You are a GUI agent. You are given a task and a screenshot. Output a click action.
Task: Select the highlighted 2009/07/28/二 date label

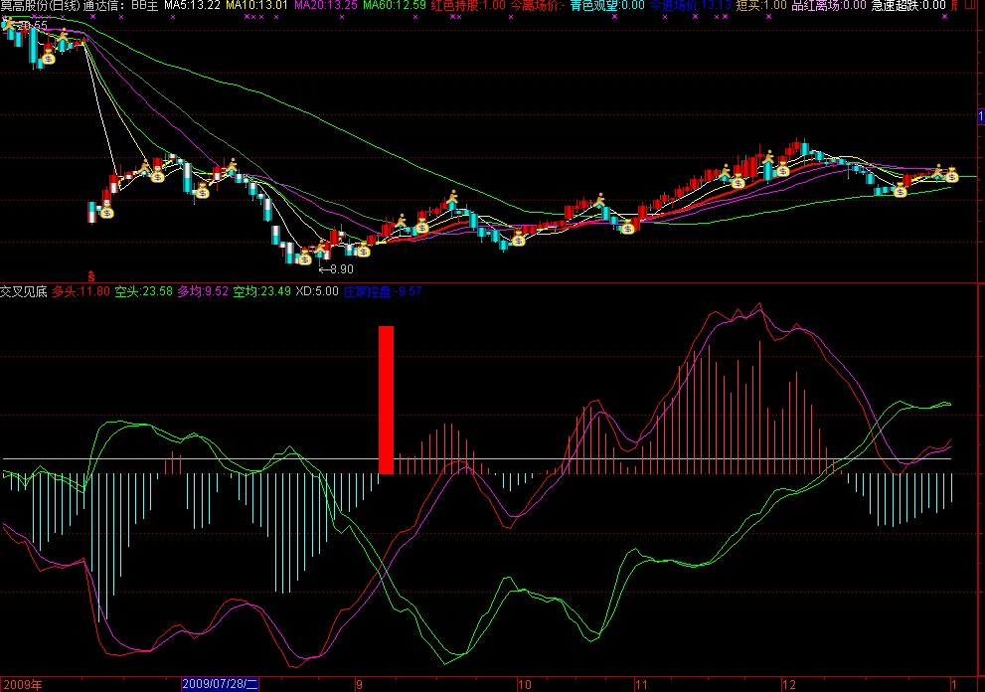point(220,684)
